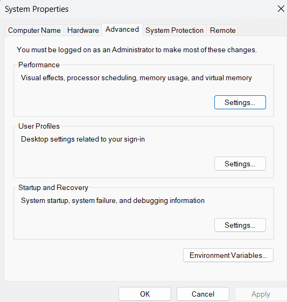Click the User Profiles group label
Screen dimensions: 287x302
click(39, 126)
